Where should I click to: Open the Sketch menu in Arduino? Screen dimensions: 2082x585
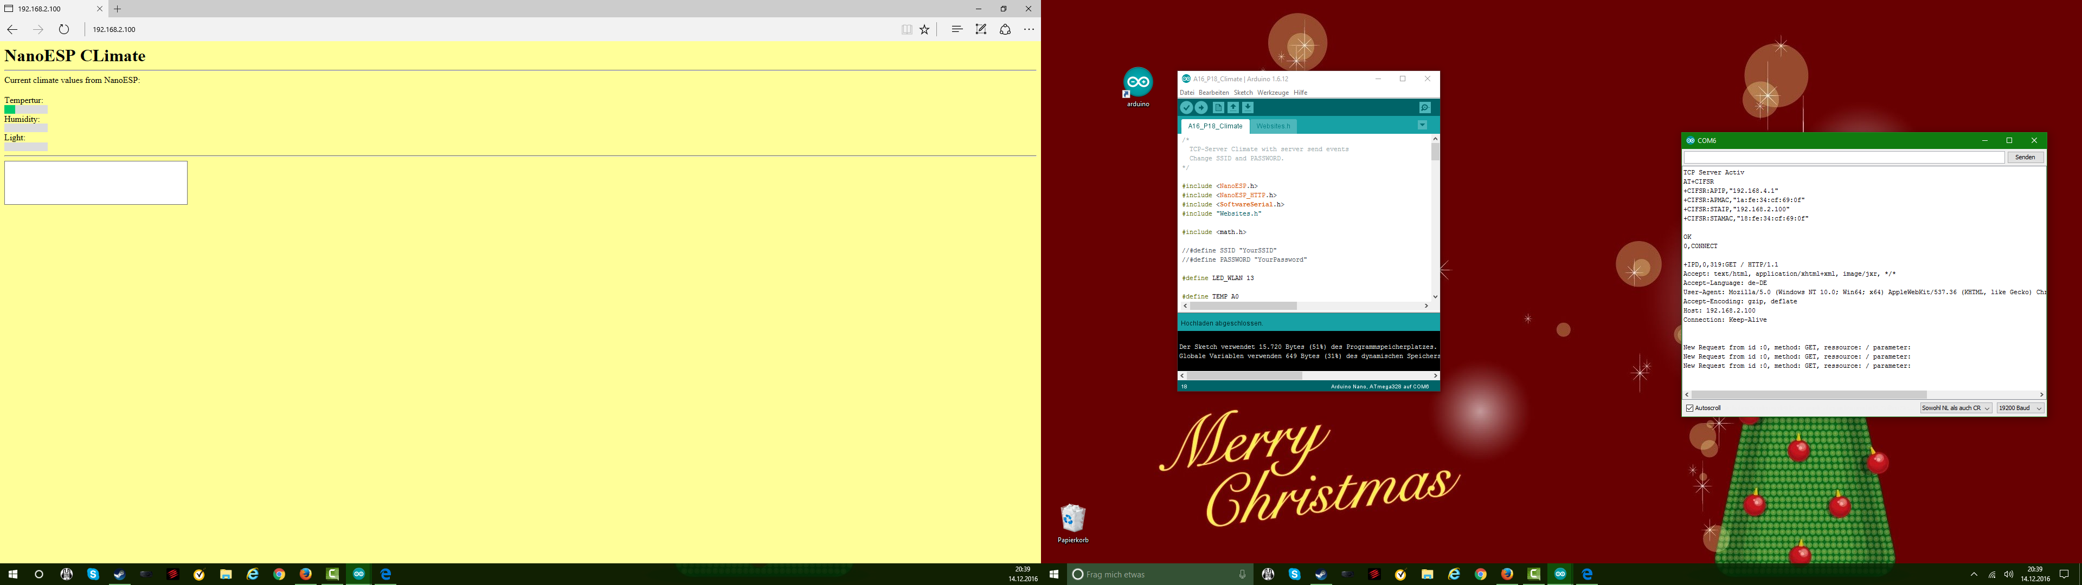(x=1243, y=93)
